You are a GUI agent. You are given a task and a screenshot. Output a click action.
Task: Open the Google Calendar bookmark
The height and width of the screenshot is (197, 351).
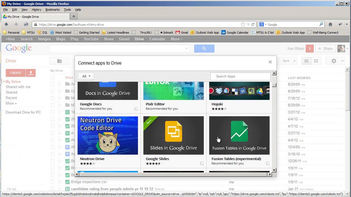point(235,32)
